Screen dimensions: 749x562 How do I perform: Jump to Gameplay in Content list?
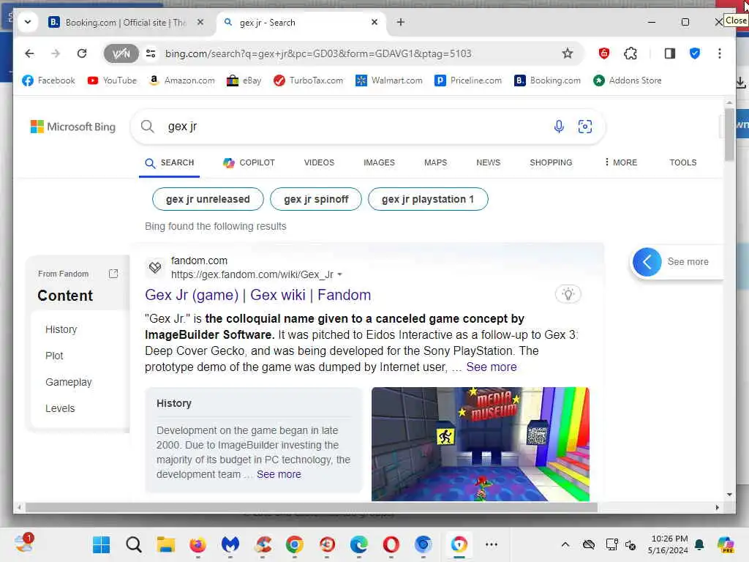click(x=68, y=382)
